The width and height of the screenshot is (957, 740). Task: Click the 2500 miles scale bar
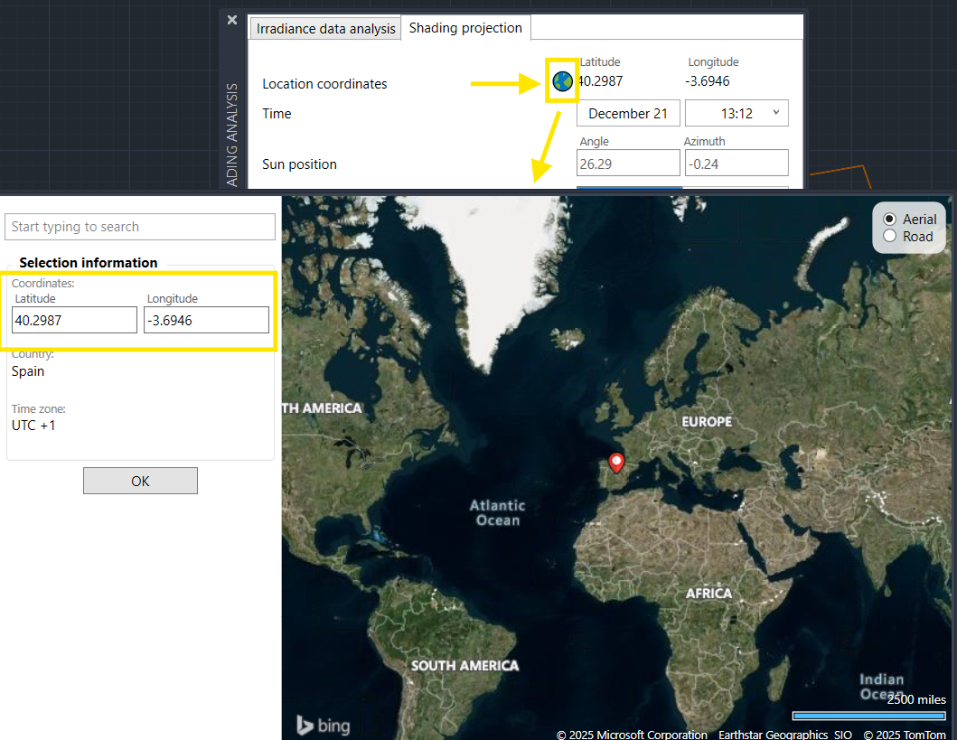pos(868,716)
